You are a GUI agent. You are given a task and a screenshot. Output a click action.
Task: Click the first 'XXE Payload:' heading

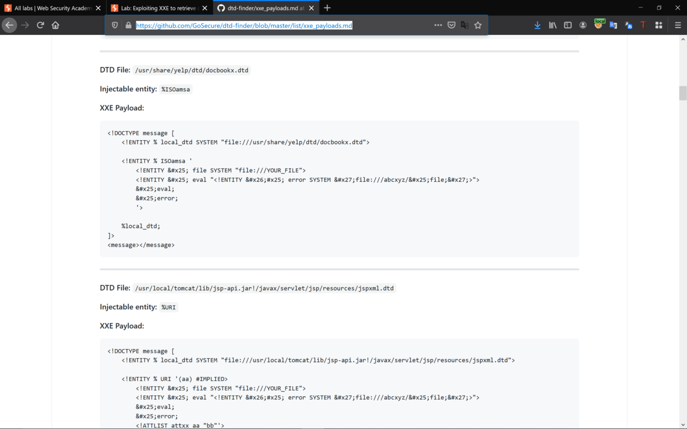pos(122,108)
